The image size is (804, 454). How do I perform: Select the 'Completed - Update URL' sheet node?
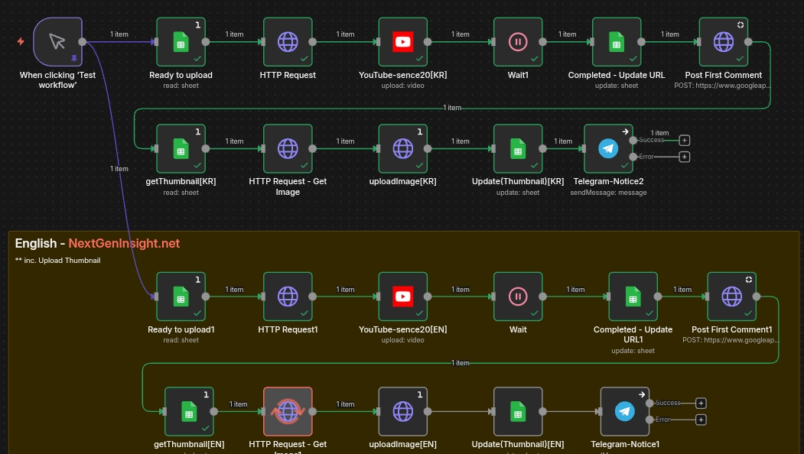pyautogui.click(x=616, y=42)
